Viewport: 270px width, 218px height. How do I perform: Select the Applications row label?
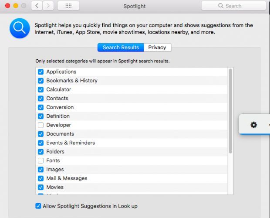[61, 72]
